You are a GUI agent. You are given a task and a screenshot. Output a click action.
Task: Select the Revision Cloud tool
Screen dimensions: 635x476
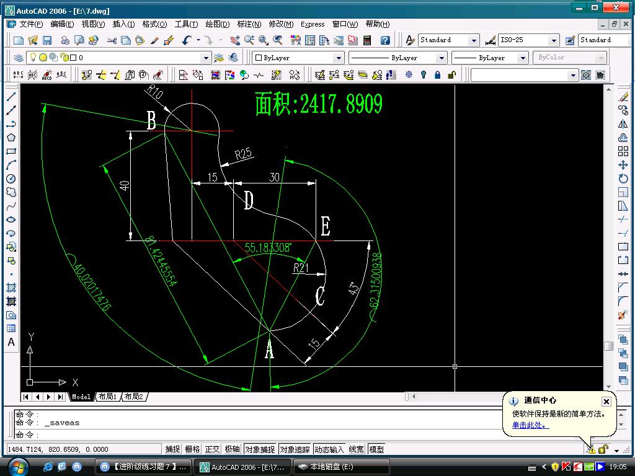pyautogui.click(x=11, y=192)
